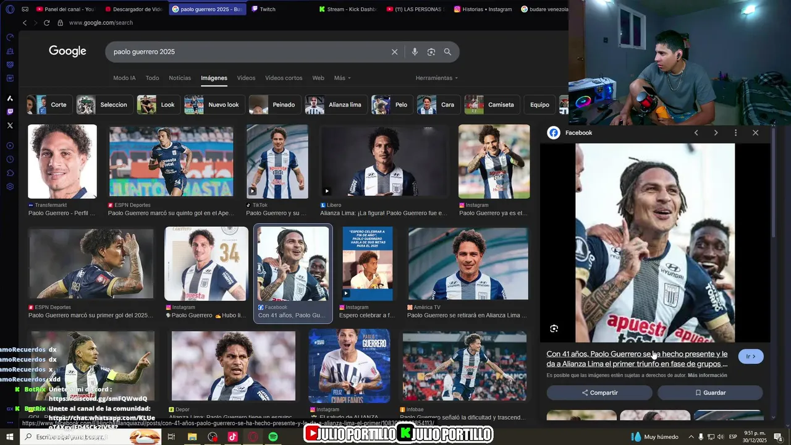Switch to Historias Instagram browser tab
This screenshot has height=445, width=791.
[x=483, y=9]
